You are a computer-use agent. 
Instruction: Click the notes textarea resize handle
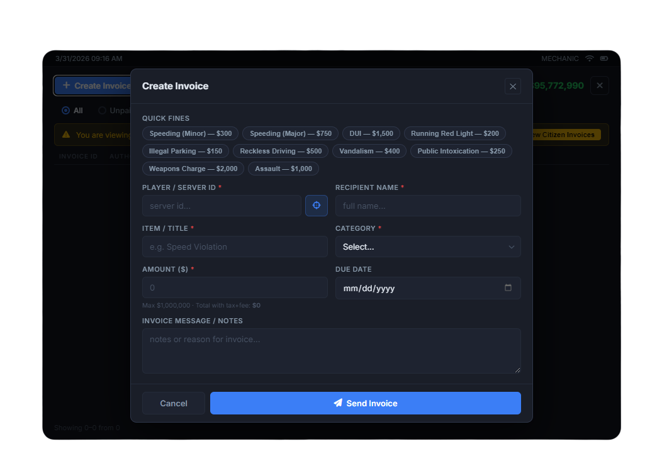517,370
